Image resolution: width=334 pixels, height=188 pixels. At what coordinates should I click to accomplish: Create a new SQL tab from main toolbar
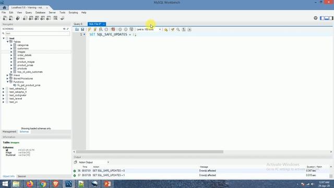5,18
